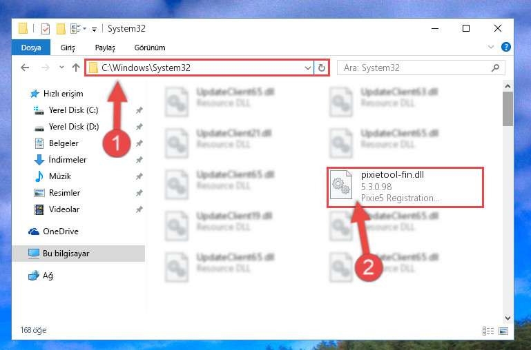Image resolution: width=531 pixels, height=350 pixels.
Task: Click the New Folder icon in title bar
Action: (x=61, y=29)
